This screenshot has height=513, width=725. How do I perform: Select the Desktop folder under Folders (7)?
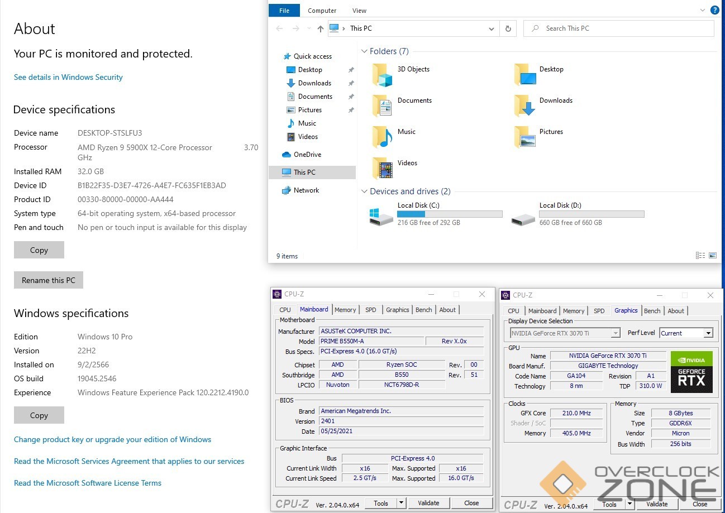pos(540,75)
